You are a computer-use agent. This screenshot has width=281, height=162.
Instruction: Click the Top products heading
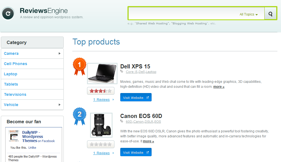[x=96, y=42]
